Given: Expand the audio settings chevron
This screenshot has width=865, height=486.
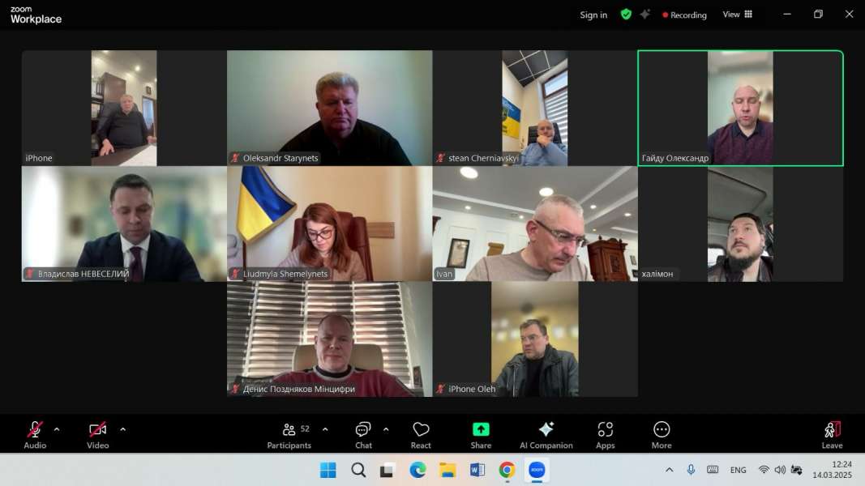Looking at the screenshot, I should pos(57,429).
